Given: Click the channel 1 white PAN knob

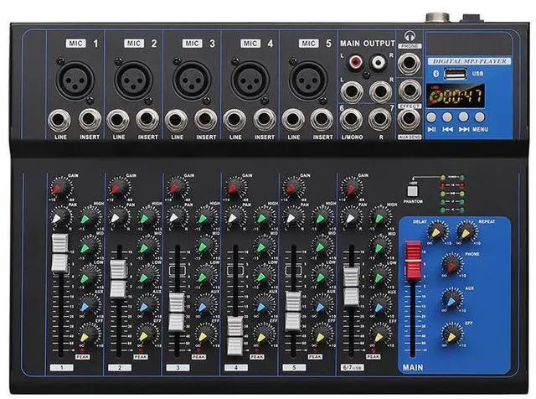Looking at the screenshot, I should click(x=60, y=217).
